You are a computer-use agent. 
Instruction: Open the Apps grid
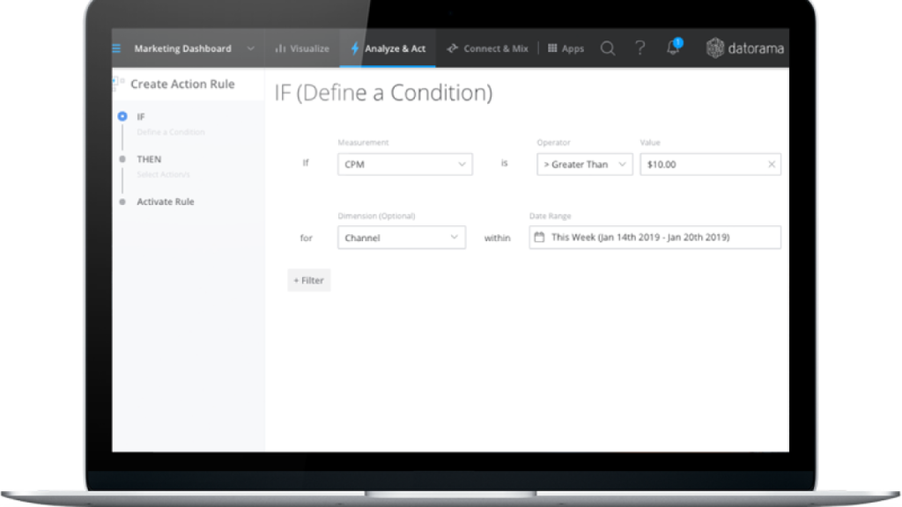tap(566, 48)
